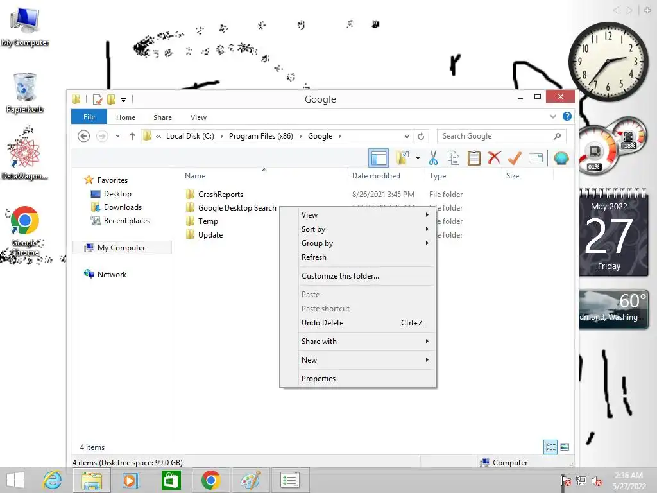Switch to large icons view button
The image size is (657, 493).
(565, 447)
